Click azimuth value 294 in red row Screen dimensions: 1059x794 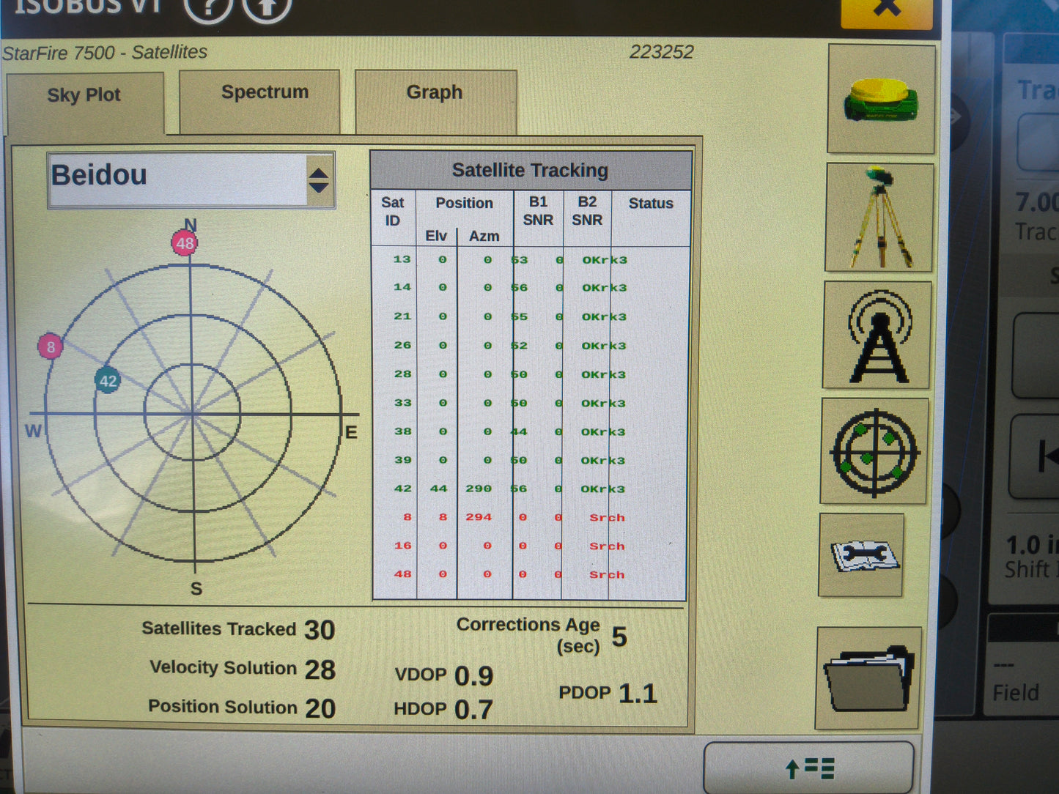(479, 517)
